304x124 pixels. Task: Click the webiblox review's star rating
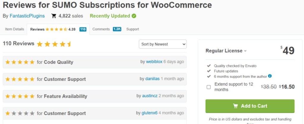pos(20,62)
